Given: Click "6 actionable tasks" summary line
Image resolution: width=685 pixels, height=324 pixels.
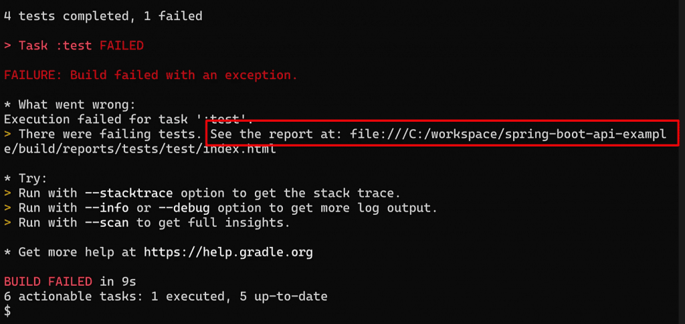Looking at the screenshot, I should click(165, 296).
